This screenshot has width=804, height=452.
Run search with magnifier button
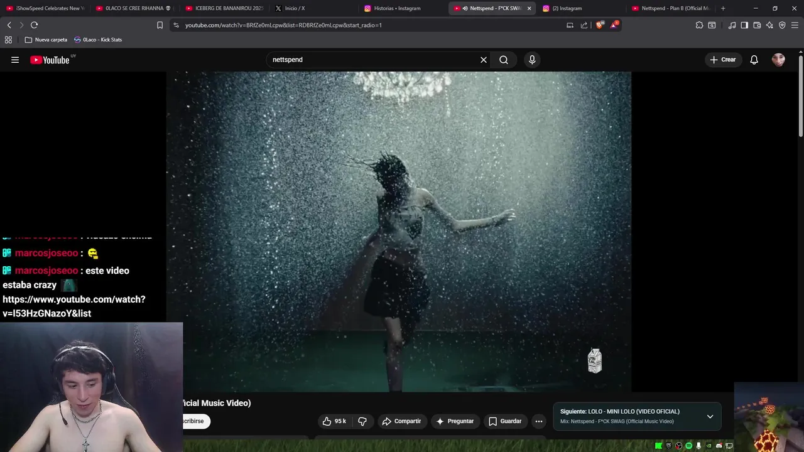(504, 60)
